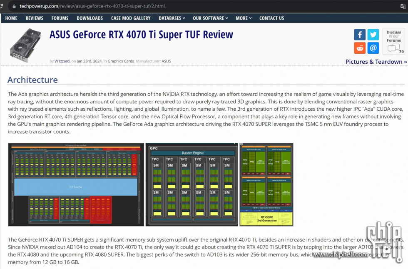Viewport: 408px width, 269px height.
Task: Open author W1zzard's profile link
Action: click(62, 61)
